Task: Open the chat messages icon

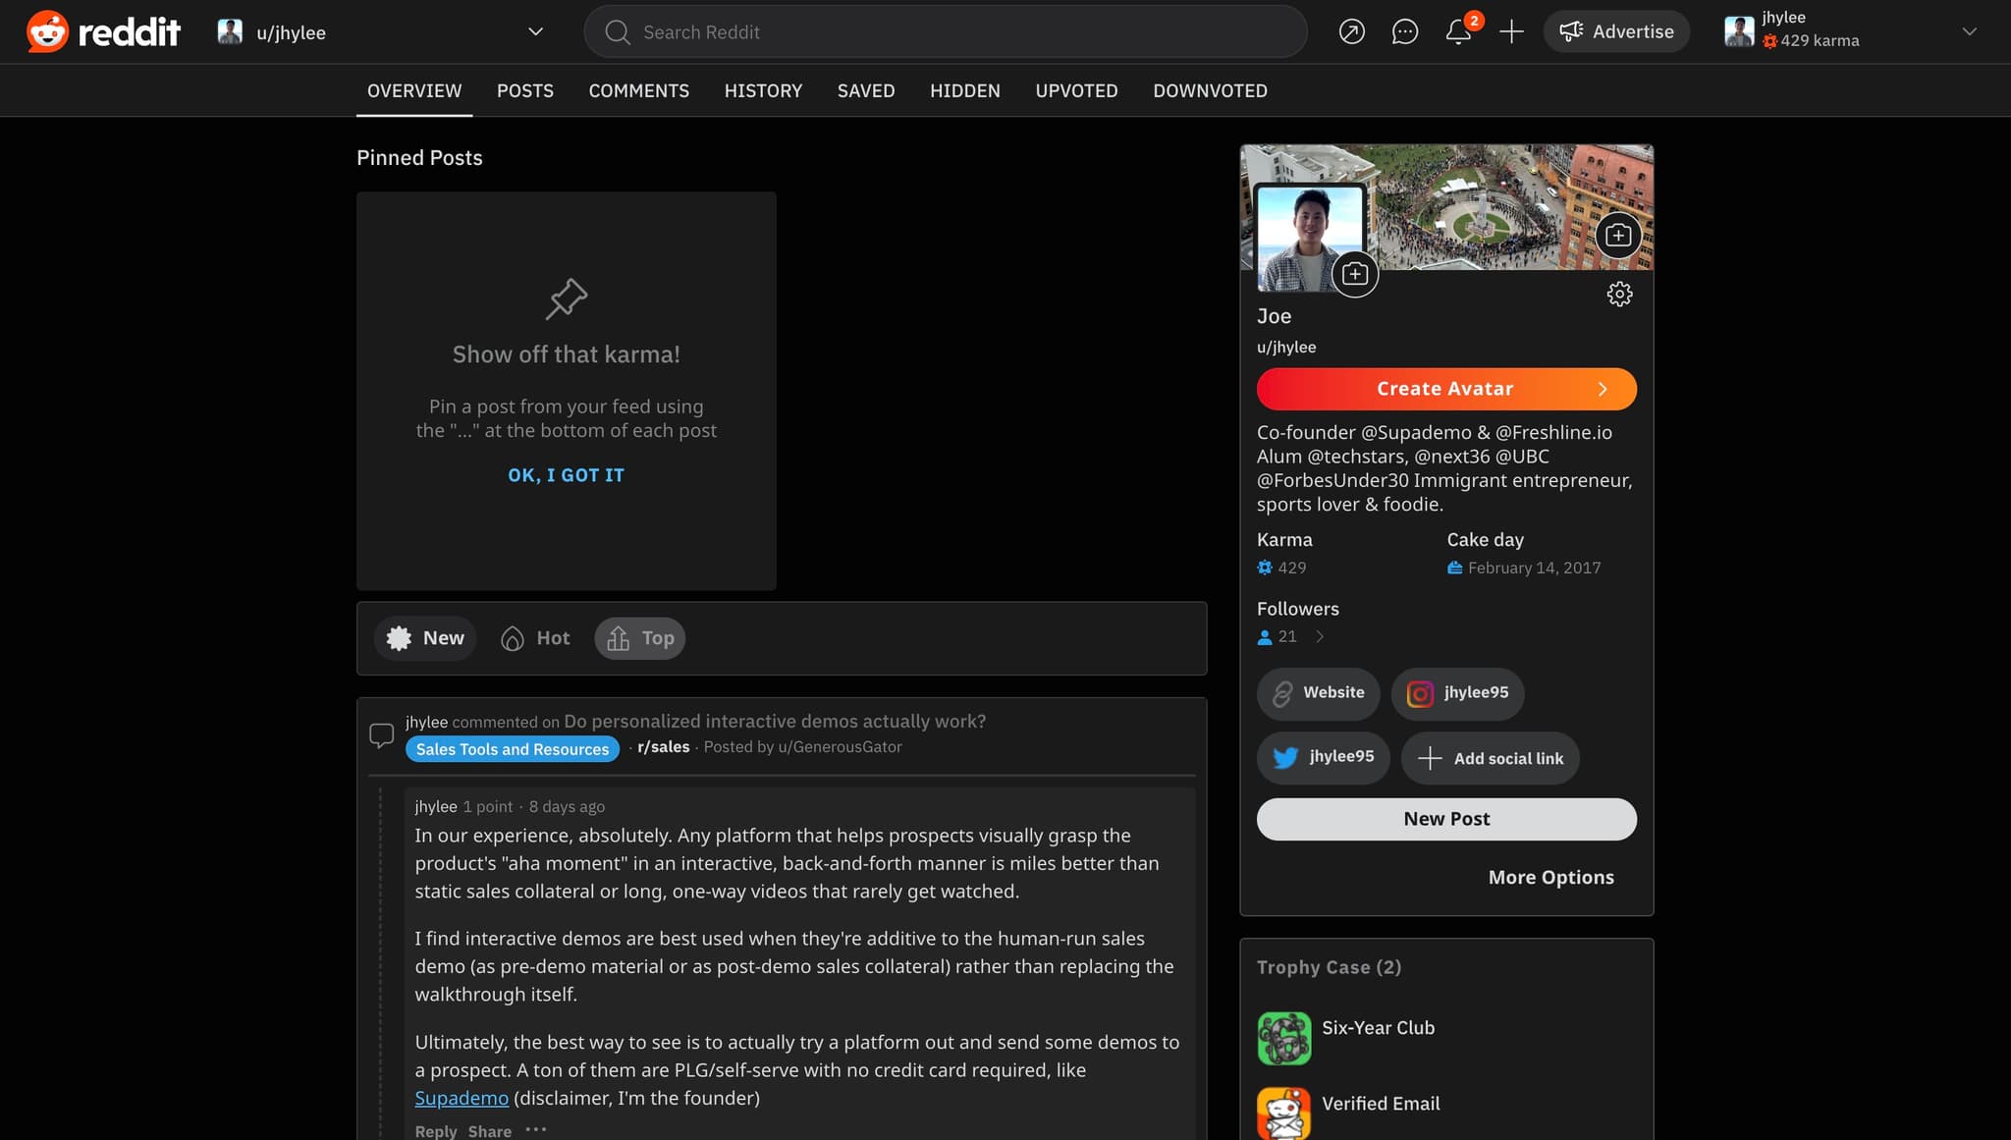Action: tap(1404, 31)
